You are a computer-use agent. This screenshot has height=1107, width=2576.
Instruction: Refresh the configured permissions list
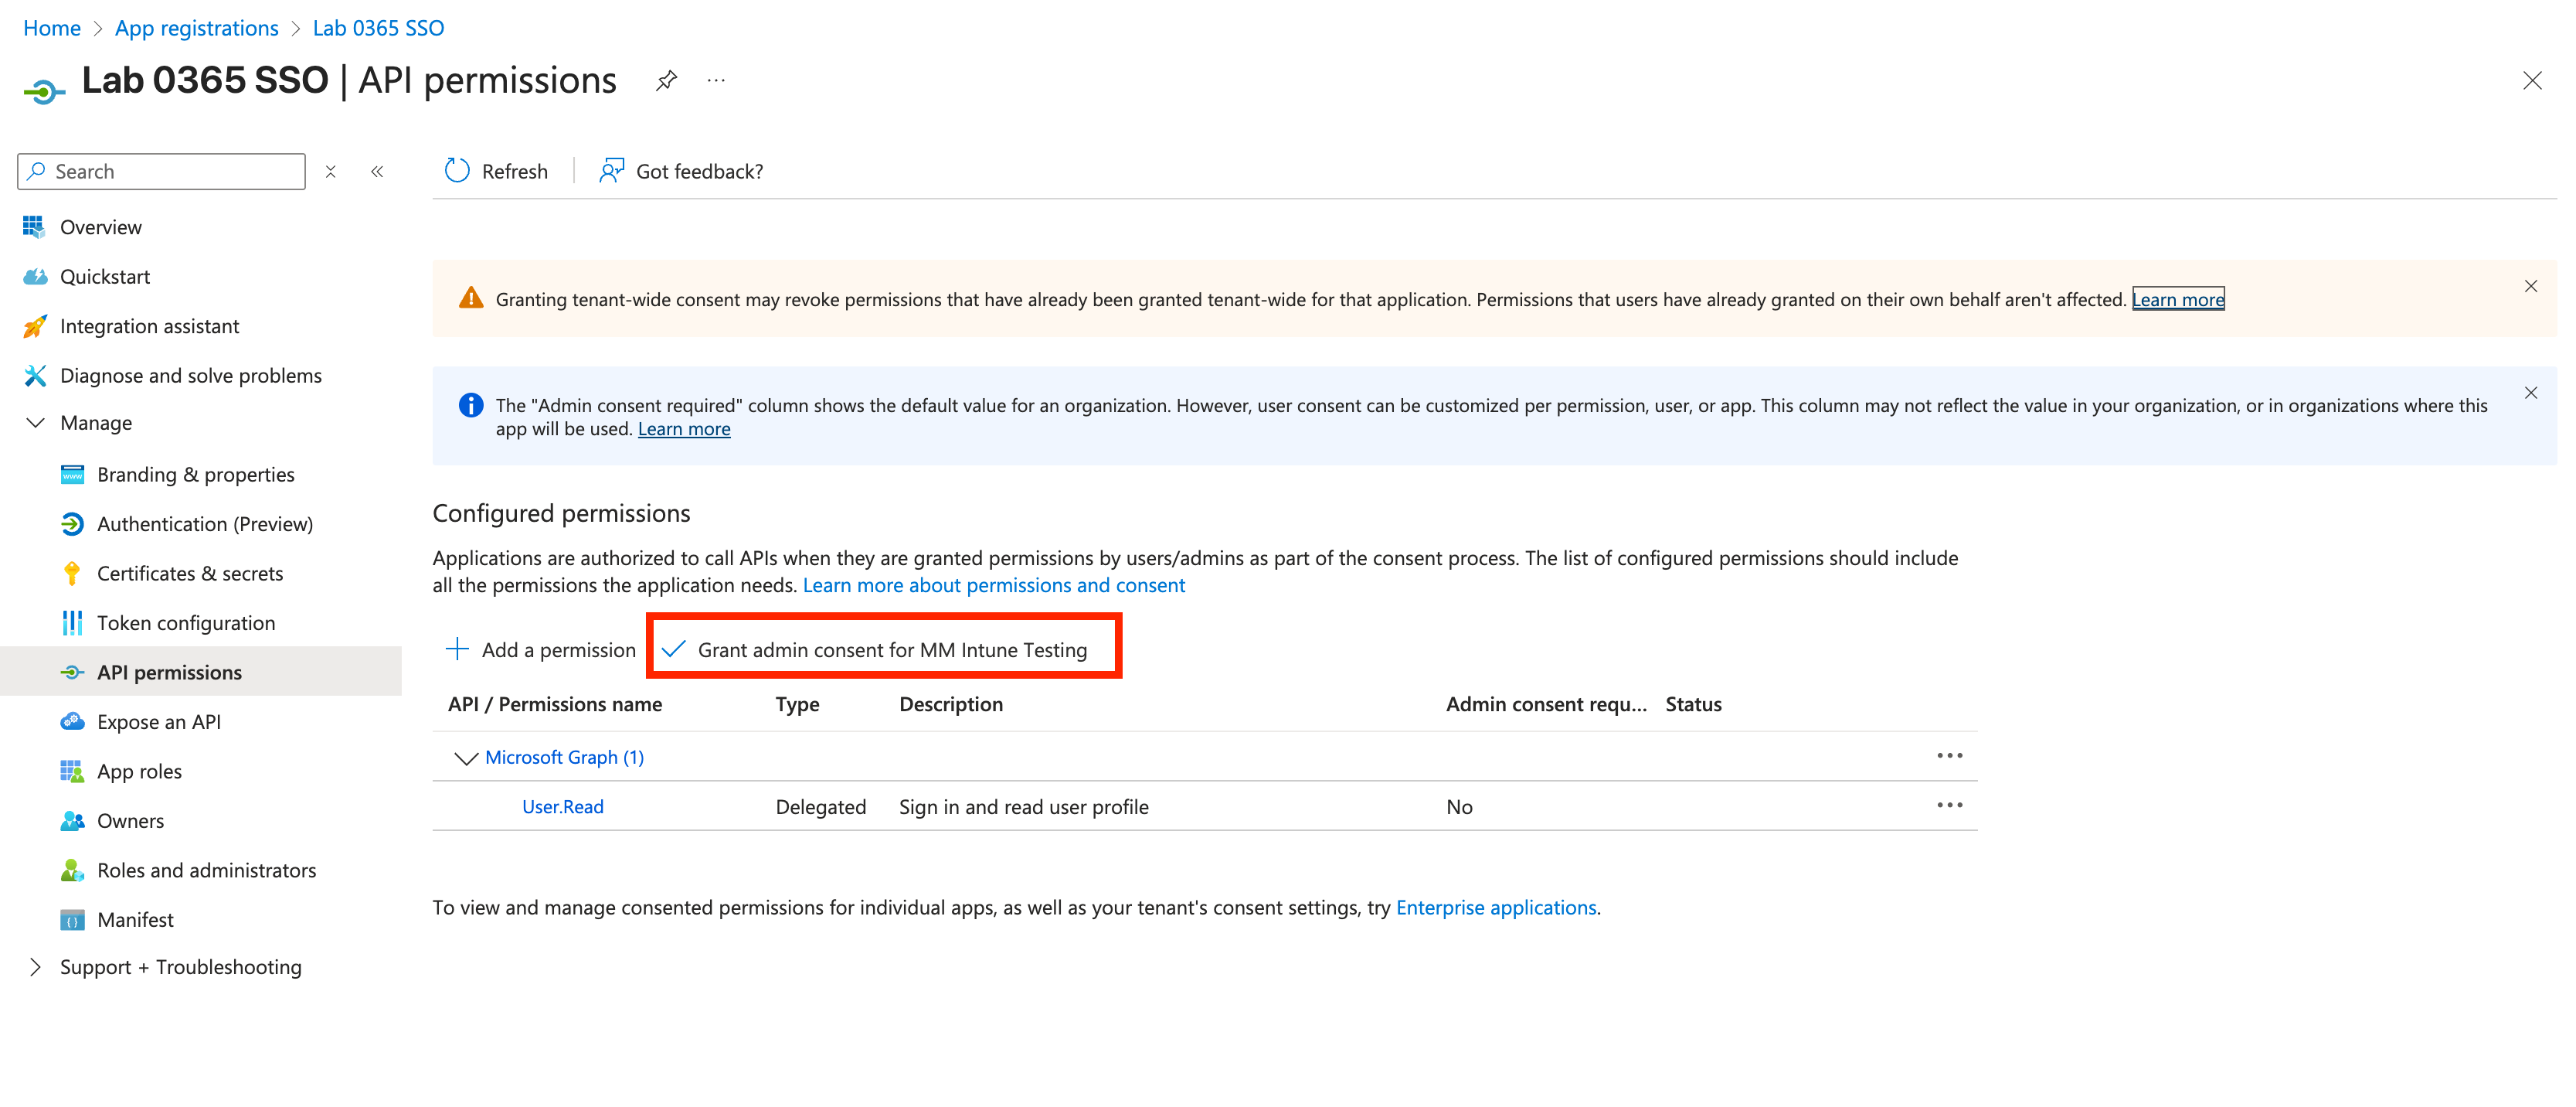(x=496, y=170)
